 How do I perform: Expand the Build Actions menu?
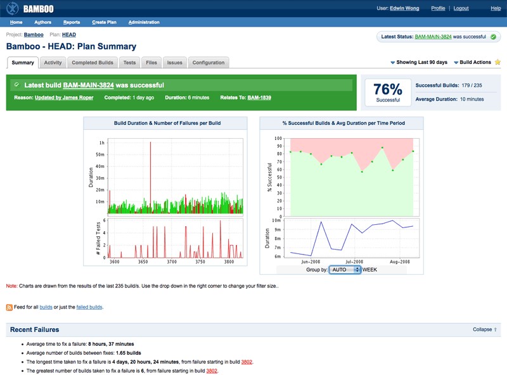[x=472, y=63]
